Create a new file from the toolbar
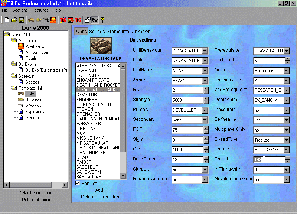 point(7,20)
